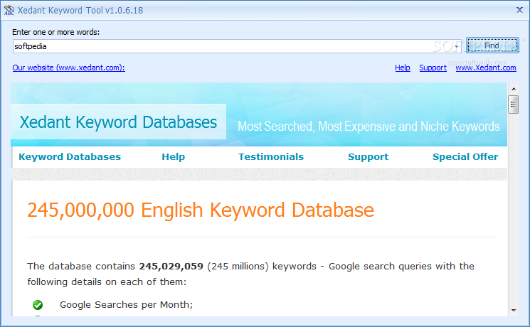Click the green checkmark beside Google Searches per Month
Screen dimensions: 530x327
38,305
